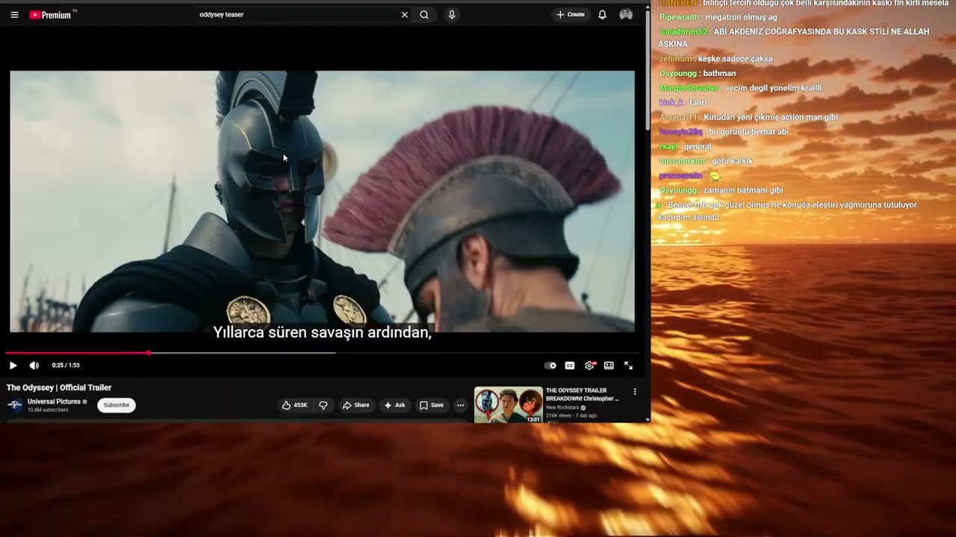Mute the video volume
This screenshot has height=537, width=956.
point(34,365)
